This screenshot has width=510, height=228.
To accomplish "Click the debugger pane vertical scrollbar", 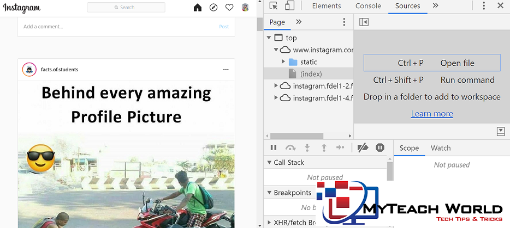I will [x=390, y=171].
